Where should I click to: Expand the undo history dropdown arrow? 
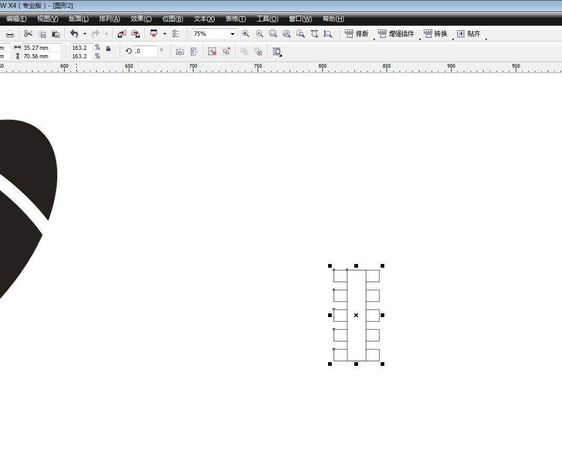(85, 34)
